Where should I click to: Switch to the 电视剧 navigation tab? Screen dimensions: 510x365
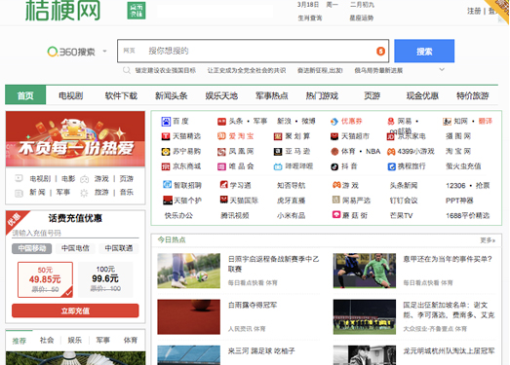coord(70,95)
